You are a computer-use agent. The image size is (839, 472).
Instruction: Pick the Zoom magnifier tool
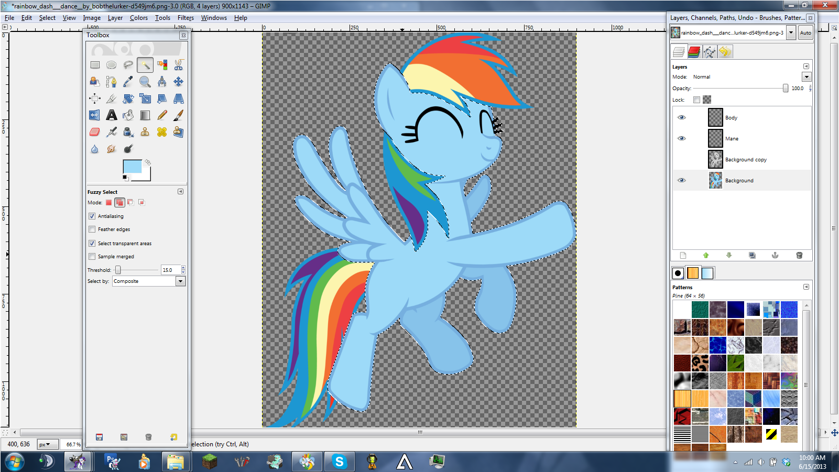click(145, 82)
